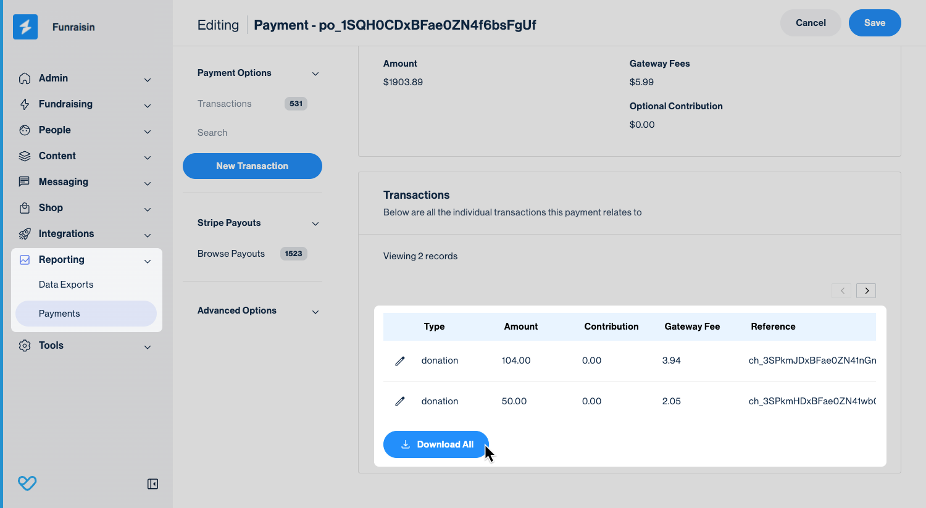Click the Funraisin lightning bolt logo
The image size is (926, 508).
tap(25, 27)
